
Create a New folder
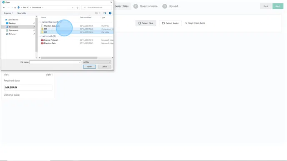[x=22, y=13]
